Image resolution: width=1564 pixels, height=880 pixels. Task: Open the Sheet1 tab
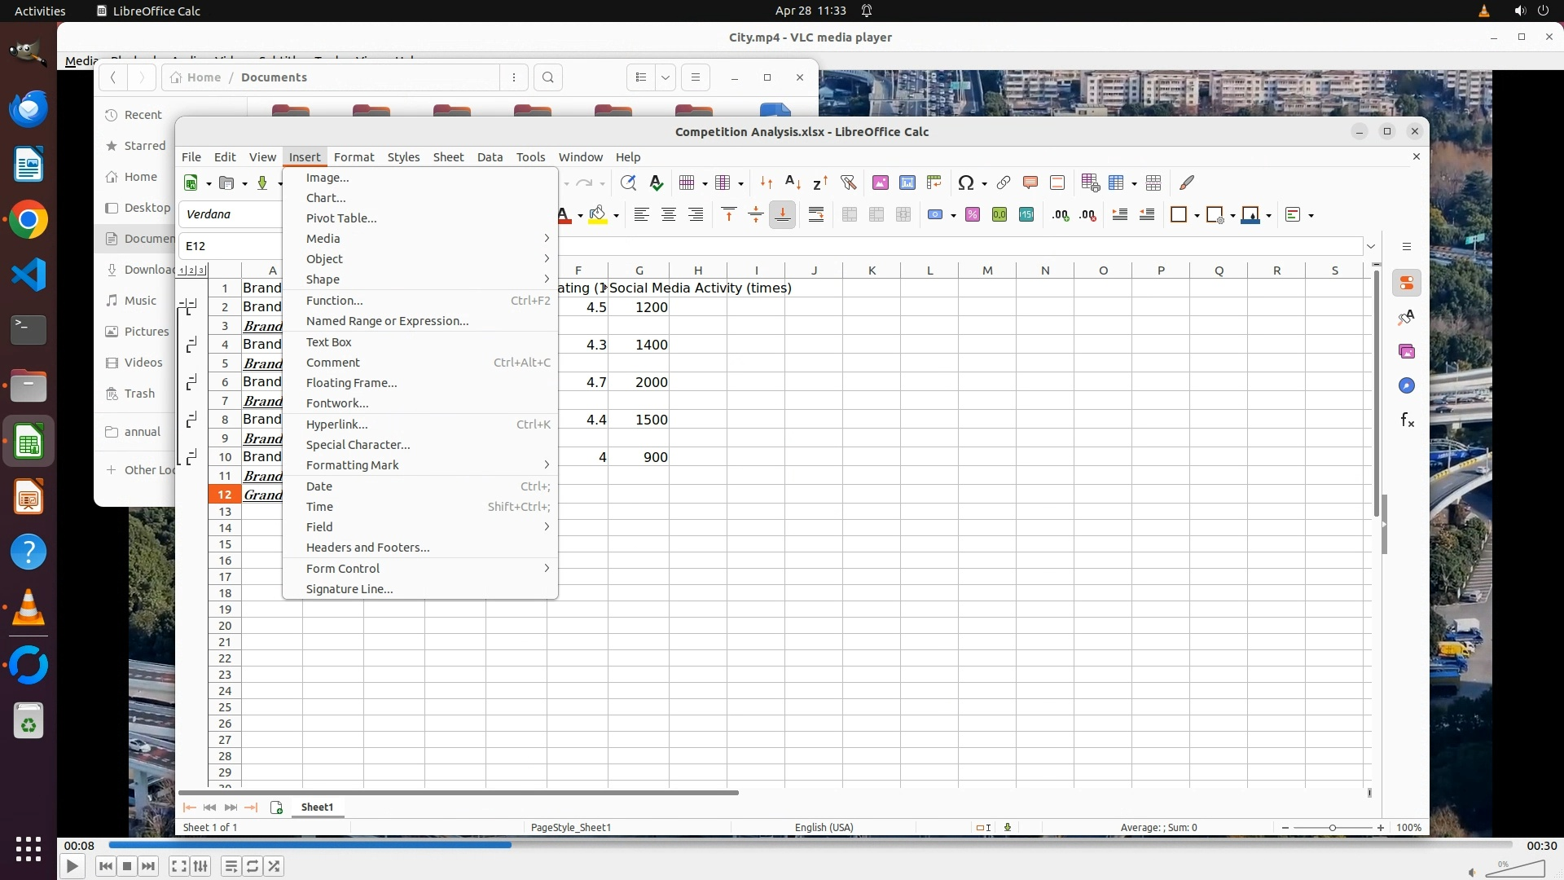click(x=317, y=807)
